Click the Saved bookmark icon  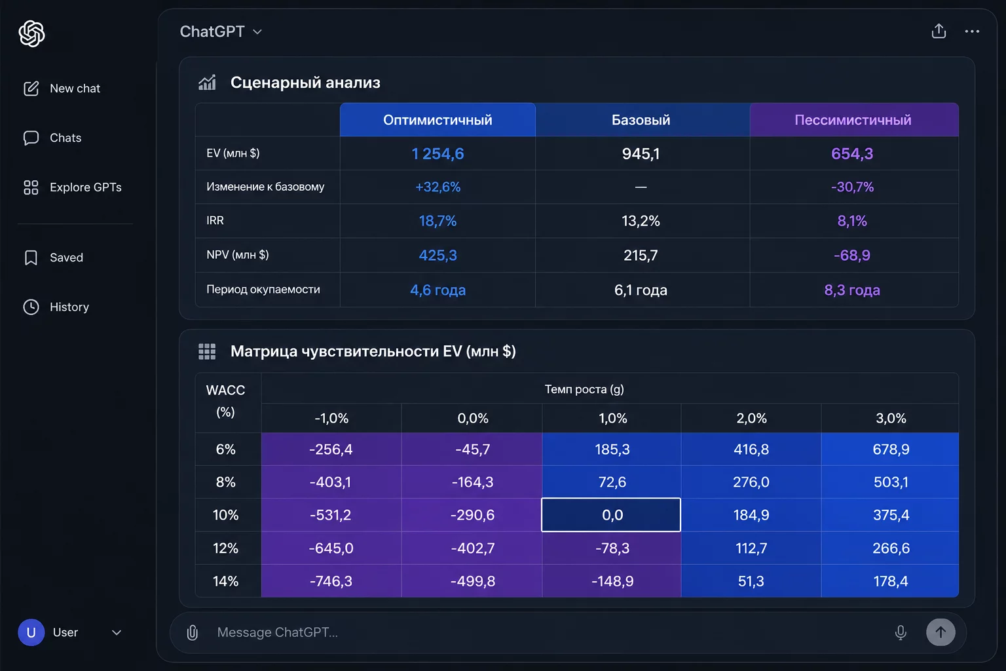pos(31,258)
